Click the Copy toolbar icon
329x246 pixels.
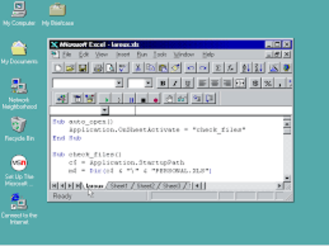pos(150,68)
